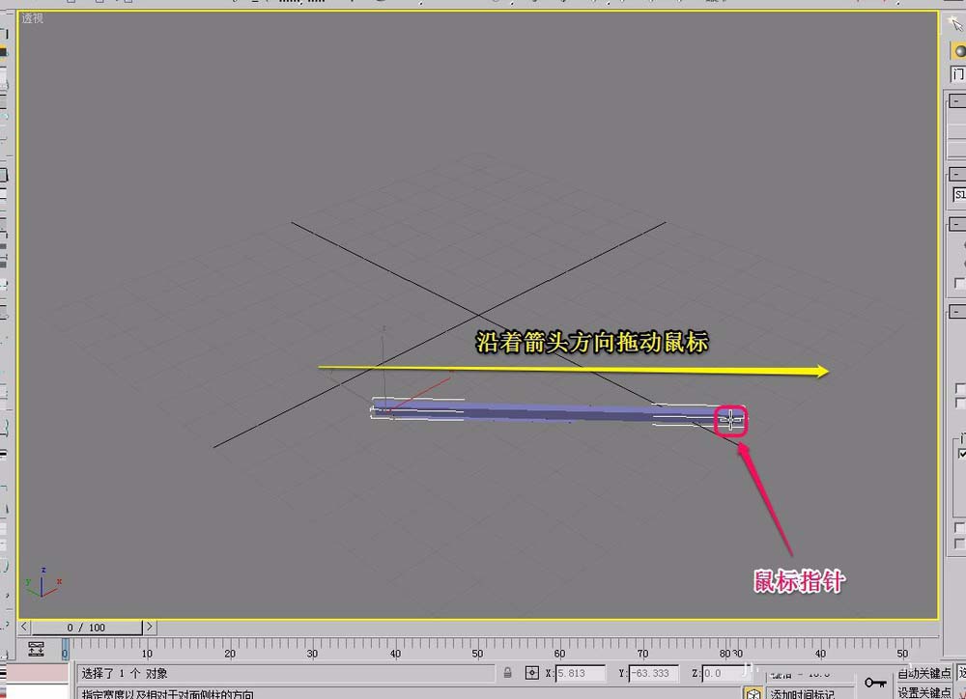
Task: Click the object name field starting with S1
Action: [x=959, y=195]
